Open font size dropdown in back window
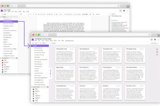 (x=32, y=14)
